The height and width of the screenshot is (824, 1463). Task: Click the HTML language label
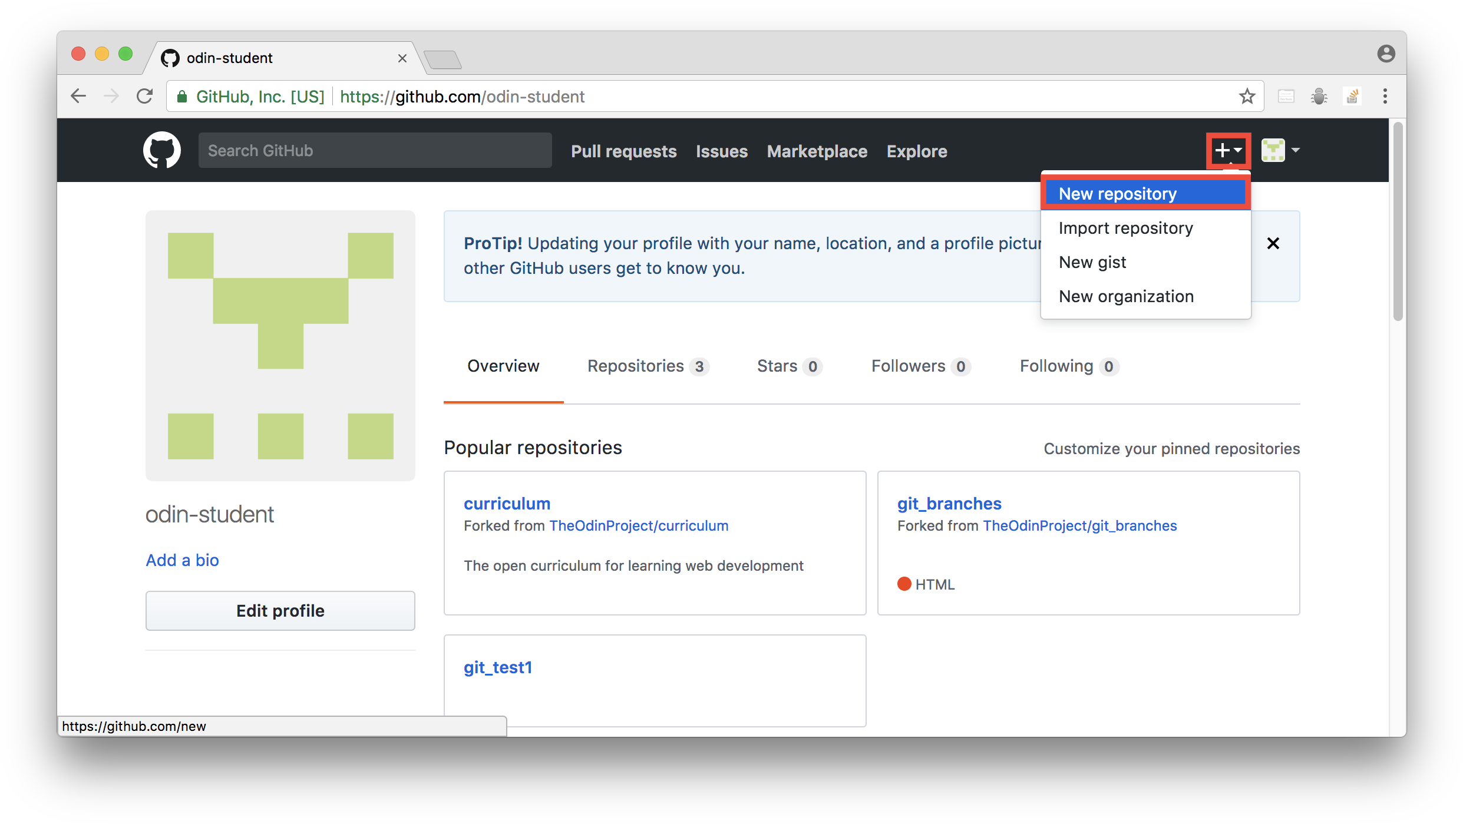click(x=935, y=584)
